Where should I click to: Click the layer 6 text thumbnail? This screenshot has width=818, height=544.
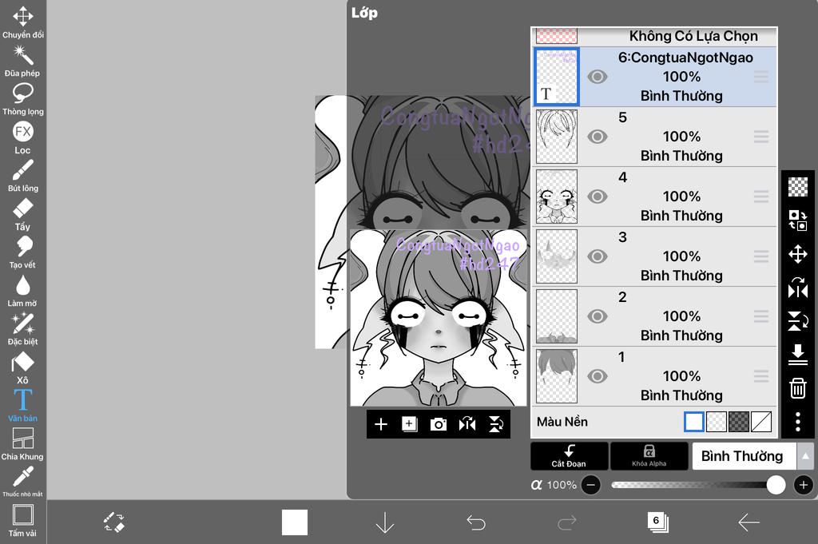tap(557, 77)
